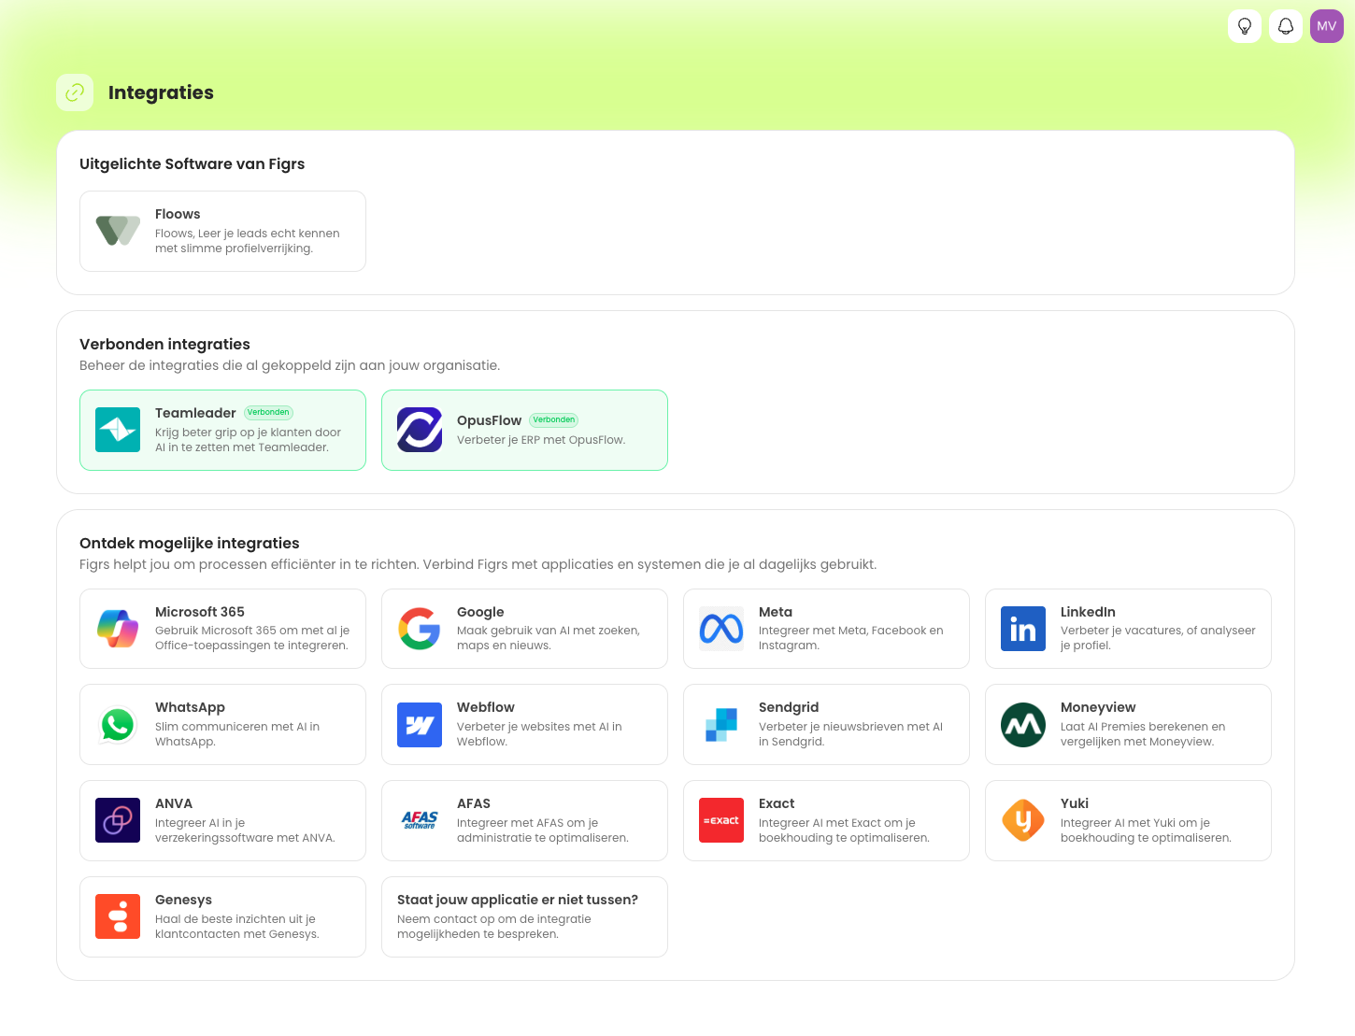
Task: Click 'Staat jouw applicatie er niet tussen?' card
Action: (524, 916)
